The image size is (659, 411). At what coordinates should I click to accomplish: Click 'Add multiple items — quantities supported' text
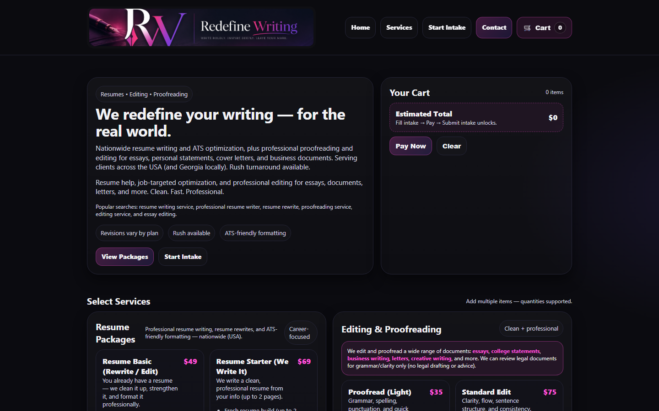pos(519,301)
